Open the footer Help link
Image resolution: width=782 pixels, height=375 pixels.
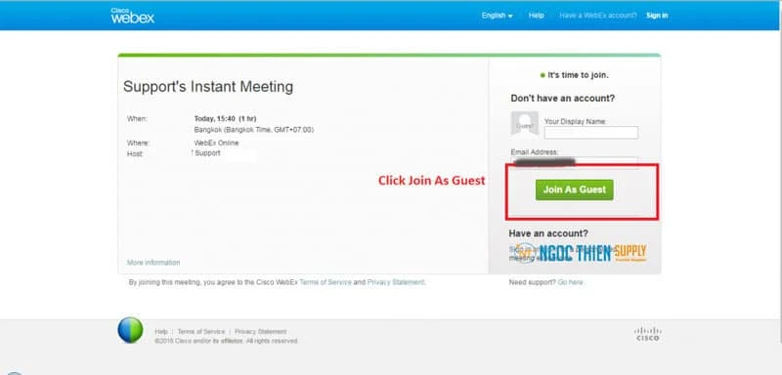click(x=161, y=332)
